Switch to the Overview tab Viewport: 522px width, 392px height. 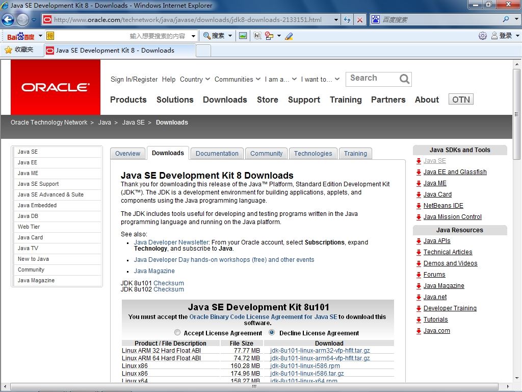tap(128, 153)
